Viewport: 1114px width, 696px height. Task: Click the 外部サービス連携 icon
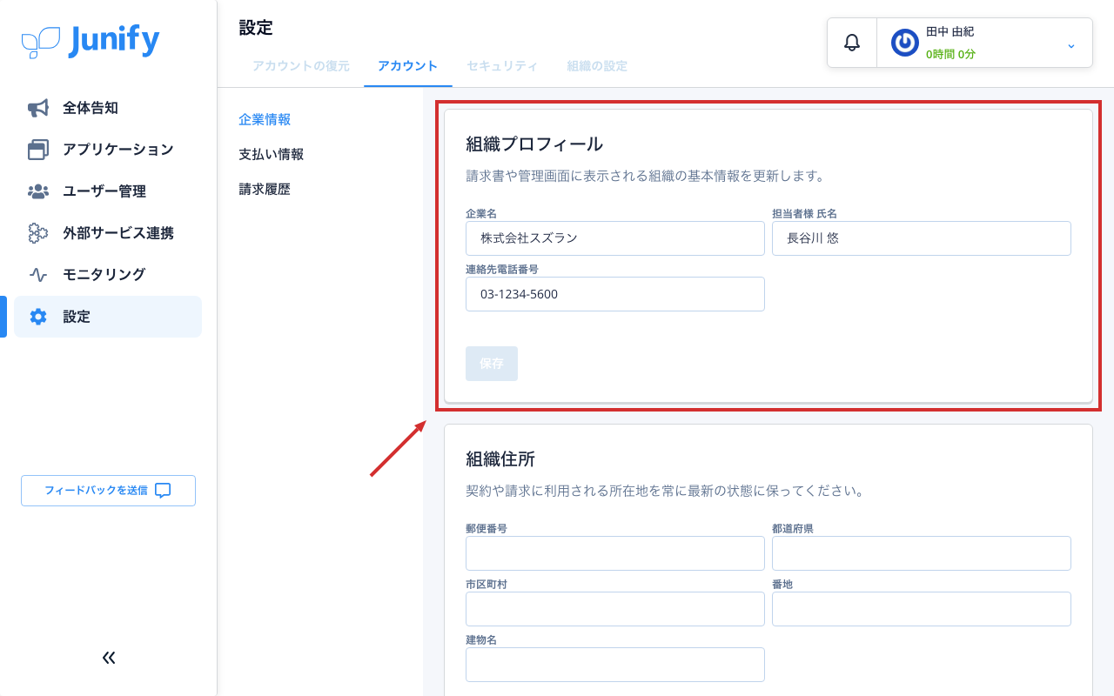click(38, 233)
